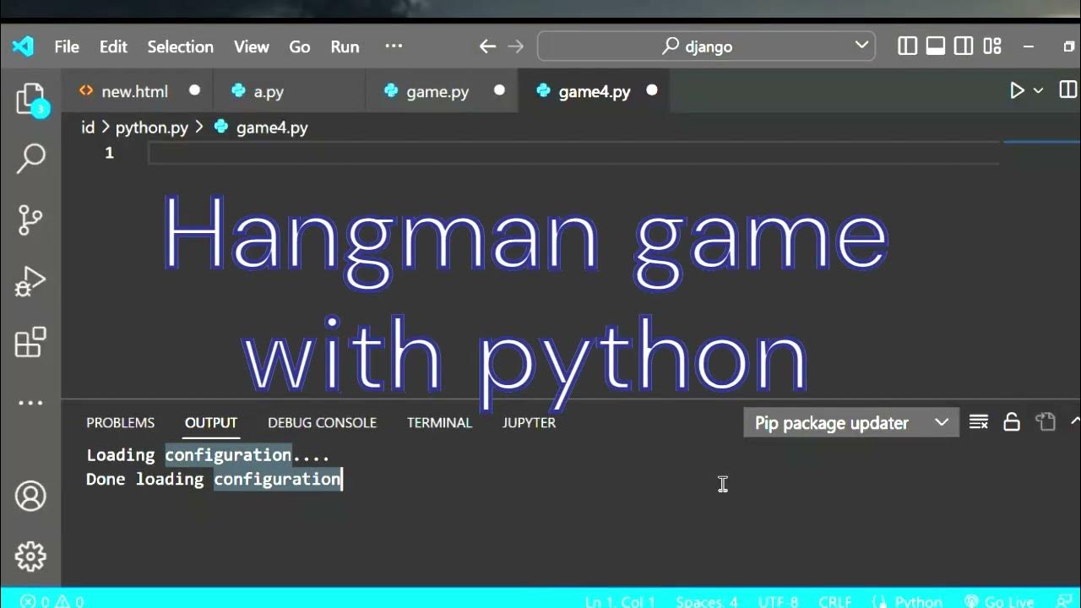
Task: Select the game4.py editor tab
Action: (594, 91)
